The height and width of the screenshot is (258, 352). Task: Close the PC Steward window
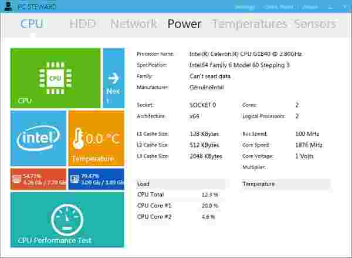(x=345, y=6)
